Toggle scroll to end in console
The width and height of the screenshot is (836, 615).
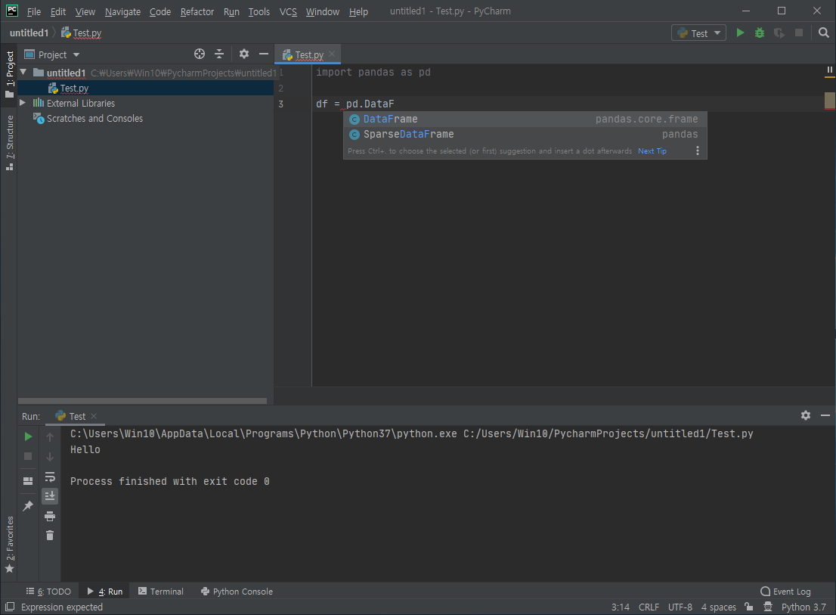coord(50,496)
